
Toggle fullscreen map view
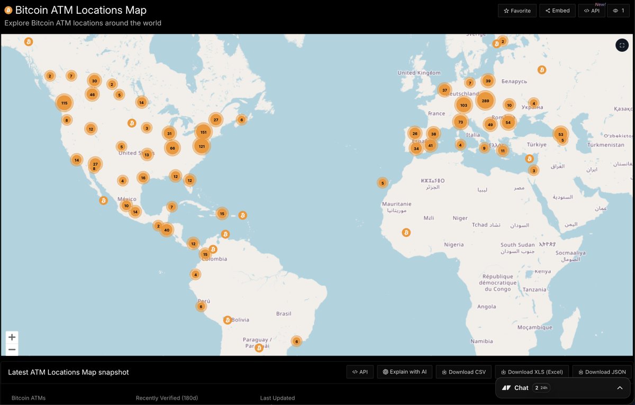click(622, 45)
